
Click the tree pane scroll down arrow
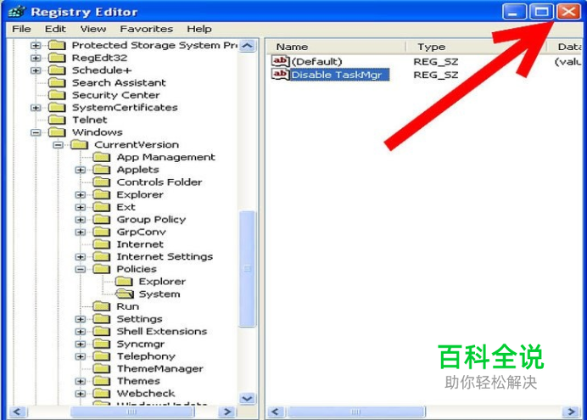(x=247, y=398)
